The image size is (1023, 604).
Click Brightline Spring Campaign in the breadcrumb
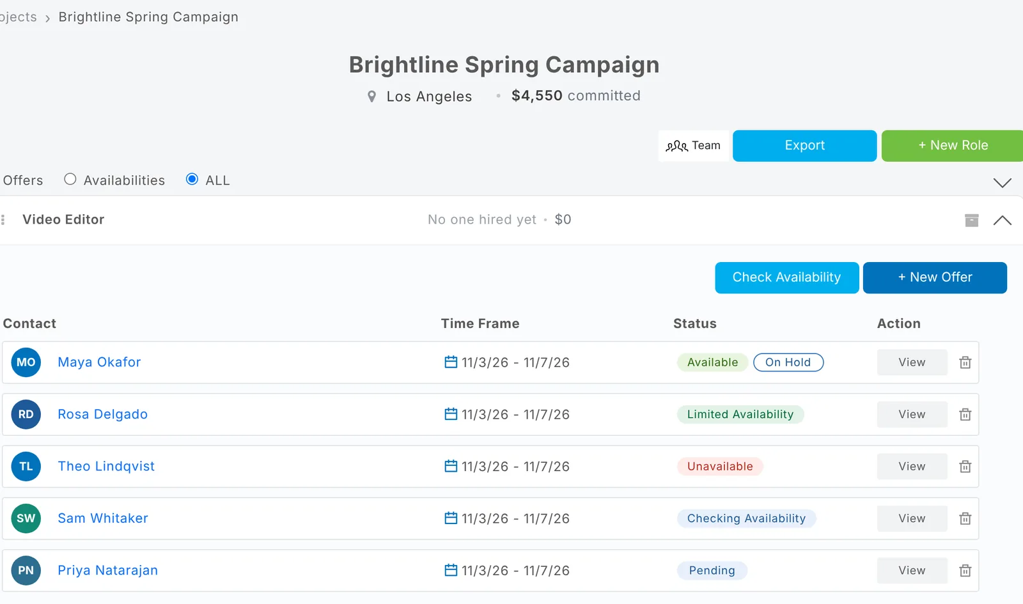(148, 17)
